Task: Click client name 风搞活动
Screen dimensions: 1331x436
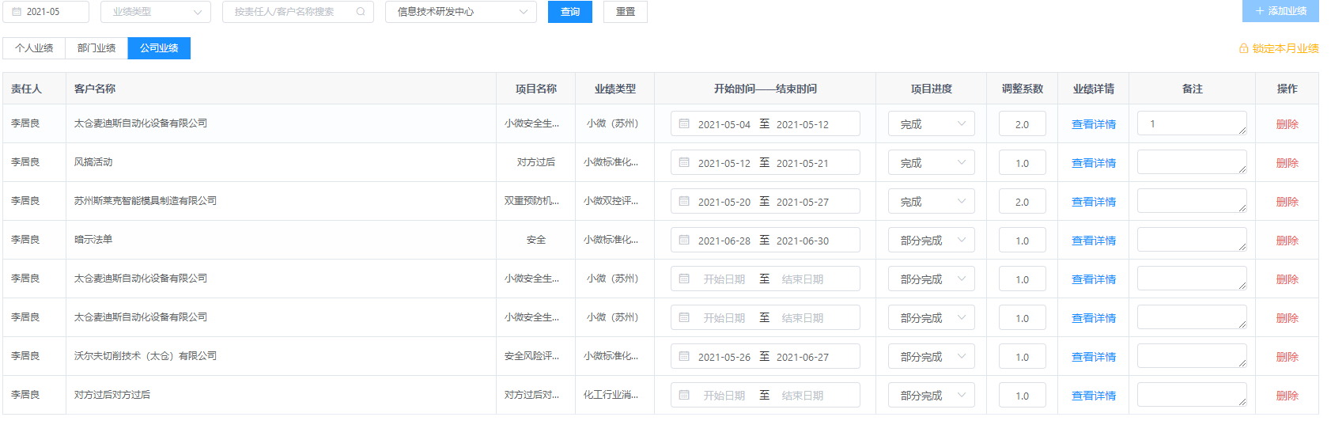Action: coord(93,162)
